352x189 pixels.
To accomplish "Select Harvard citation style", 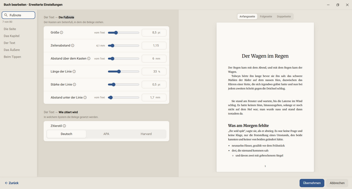I will 146,134.
